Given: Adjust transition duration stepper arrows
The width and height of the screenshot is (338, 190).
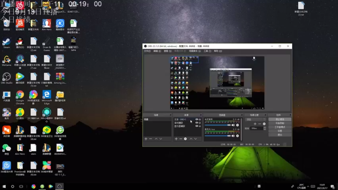Looking at the screenshot, I should (265, 128).
